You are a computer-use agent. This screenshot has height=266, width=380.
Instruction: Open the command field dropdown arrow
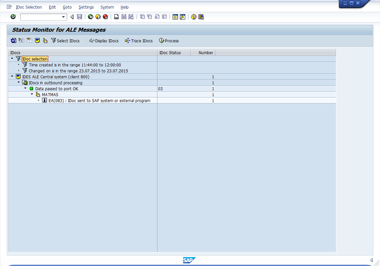64,17
